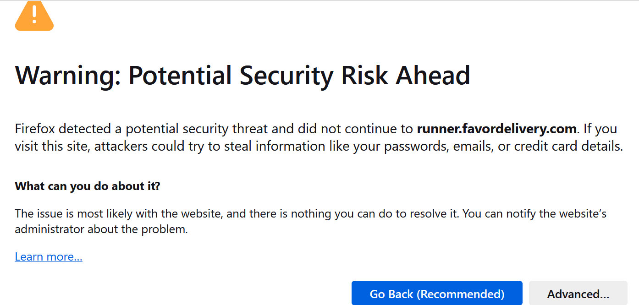Click the Warning: Potential Security Risk Ahead heading

coord(242,75)
